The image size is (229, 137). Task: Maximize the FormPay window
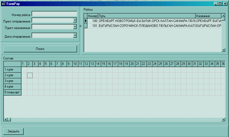220,4
